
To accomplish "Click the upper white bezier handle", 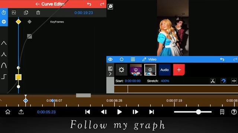I will pyautogui.click(x=18, y=68).
